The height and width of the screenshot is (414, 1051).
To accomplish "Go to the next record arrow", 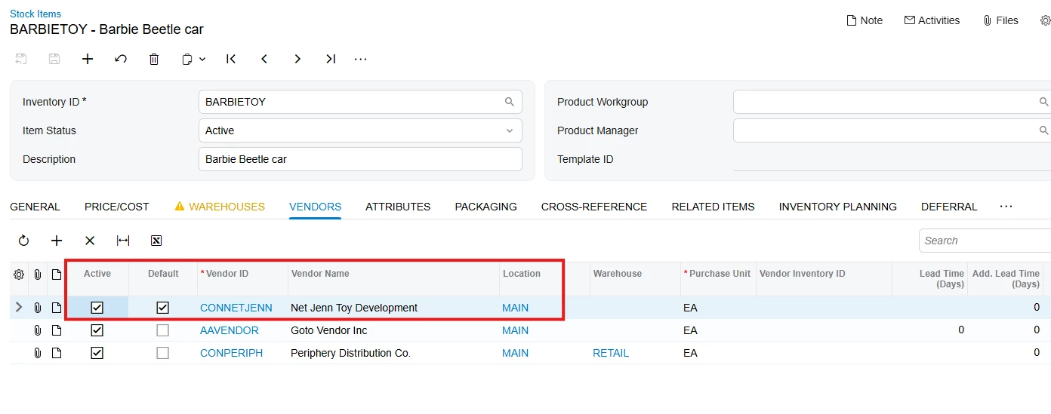I will pos(297,59).
